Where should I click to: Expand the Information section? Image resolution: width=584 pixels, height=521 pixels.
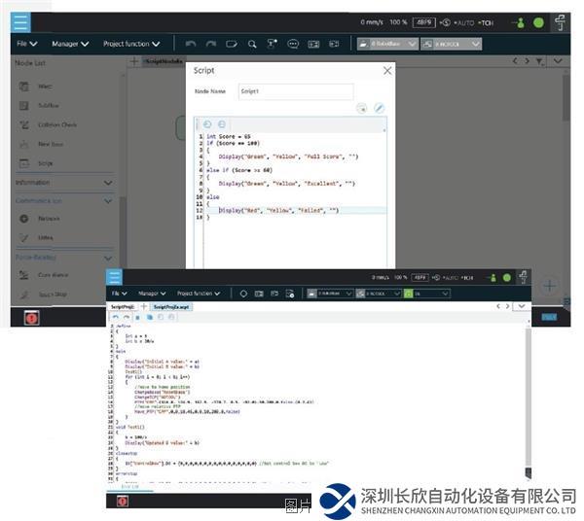[107, 183]
